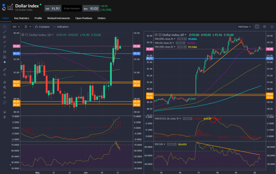This screenshot has height=174, width=276.
Task: Click the favorite star icon
Action: 4,5
